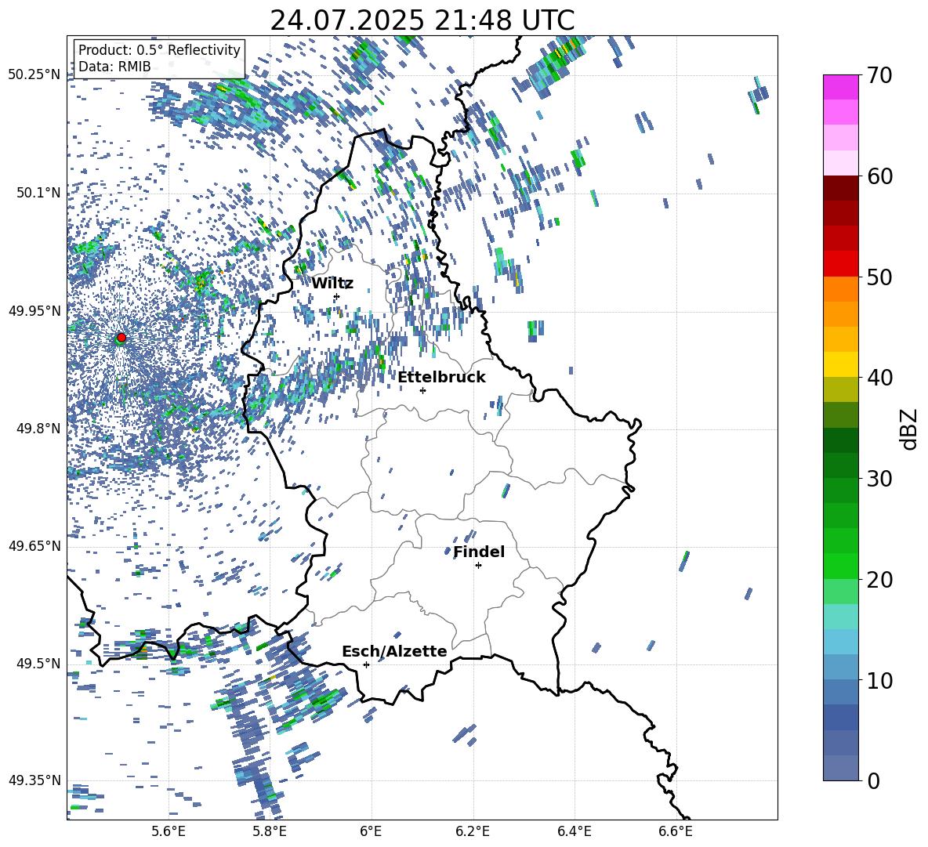Screen dimensions: 928x847
Task: Click the 24.07.2025 21:48 UTC title
Action: click(x=422, y=20)
